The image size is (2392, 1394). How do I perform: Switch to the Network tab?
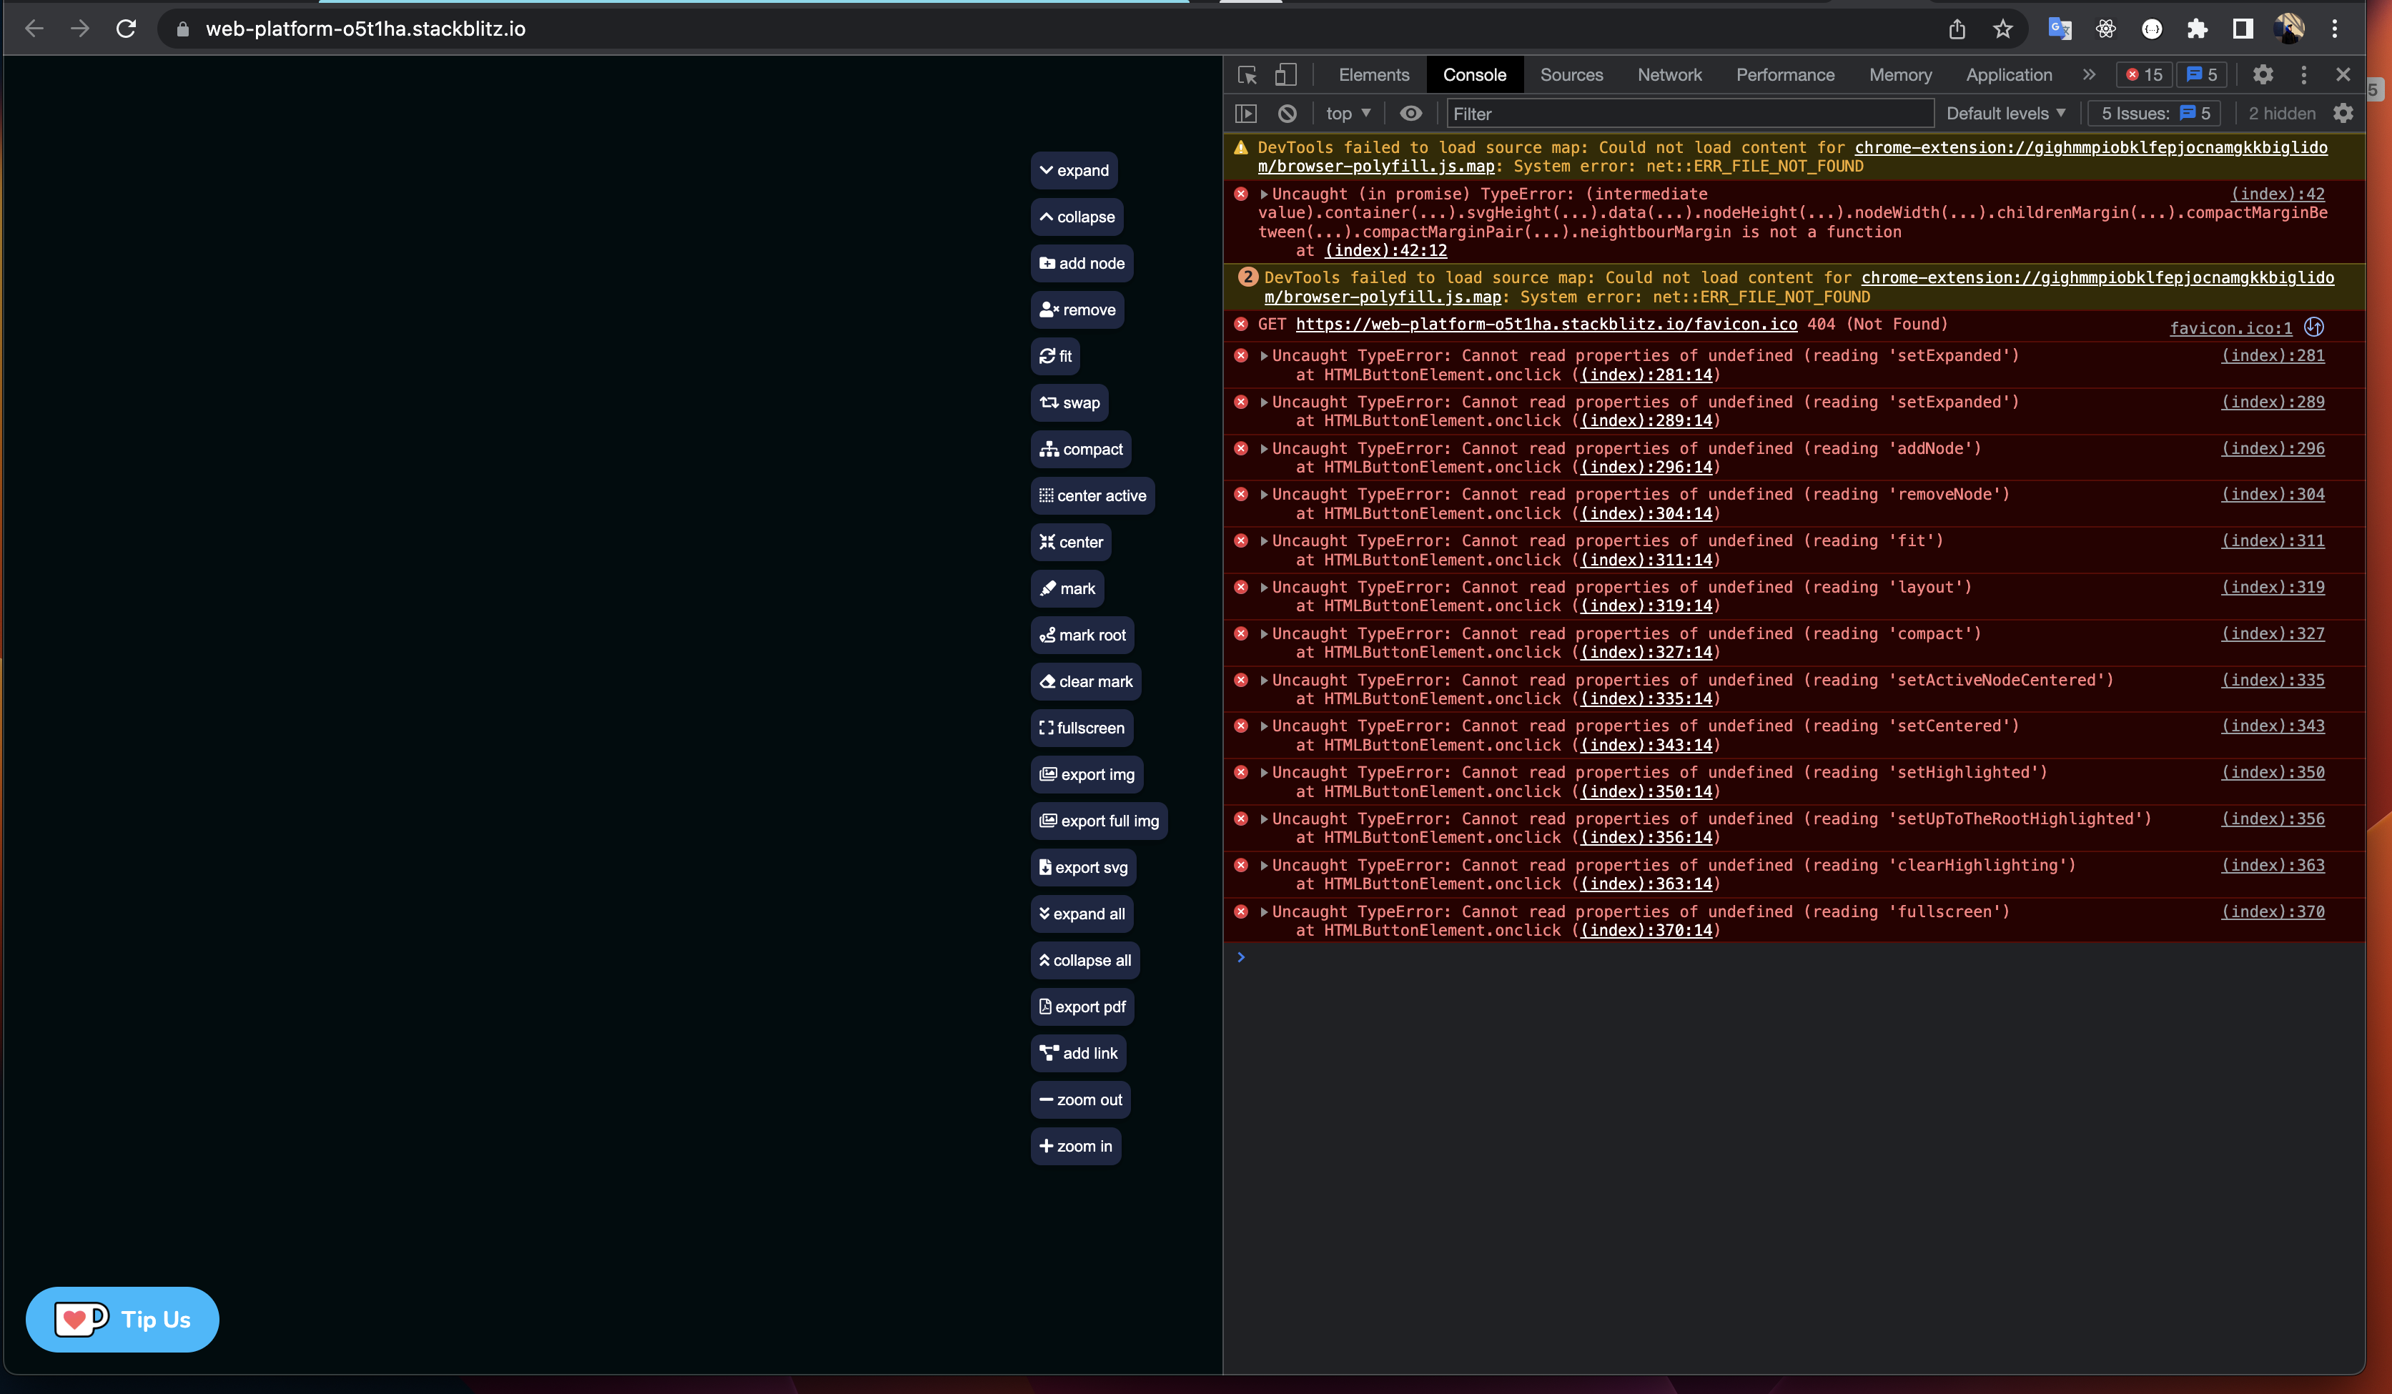click(1669, 75)
